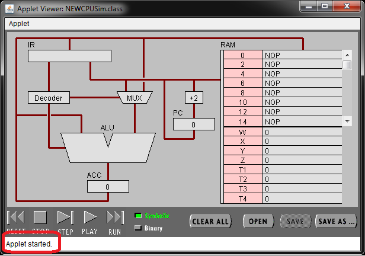
Task: Select the Symbolic display mode
Action: [x=152, y=216]
